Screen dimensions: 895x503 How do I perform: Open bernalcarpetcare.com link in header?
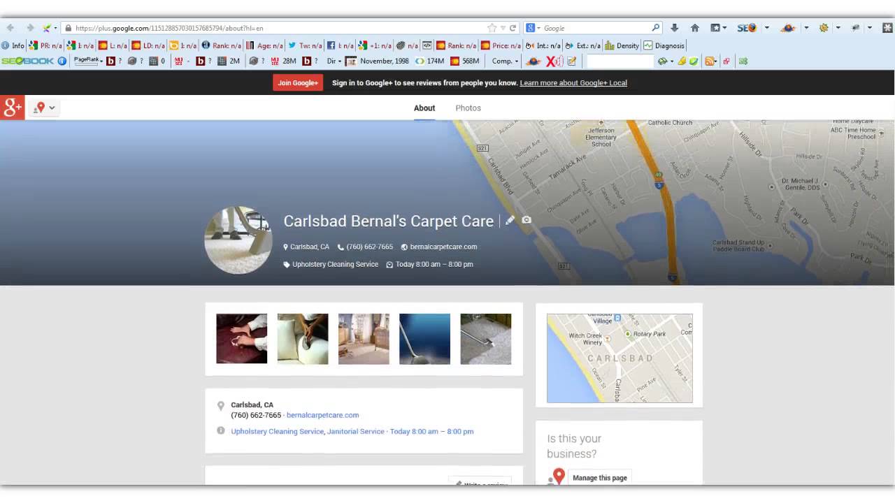443,247
